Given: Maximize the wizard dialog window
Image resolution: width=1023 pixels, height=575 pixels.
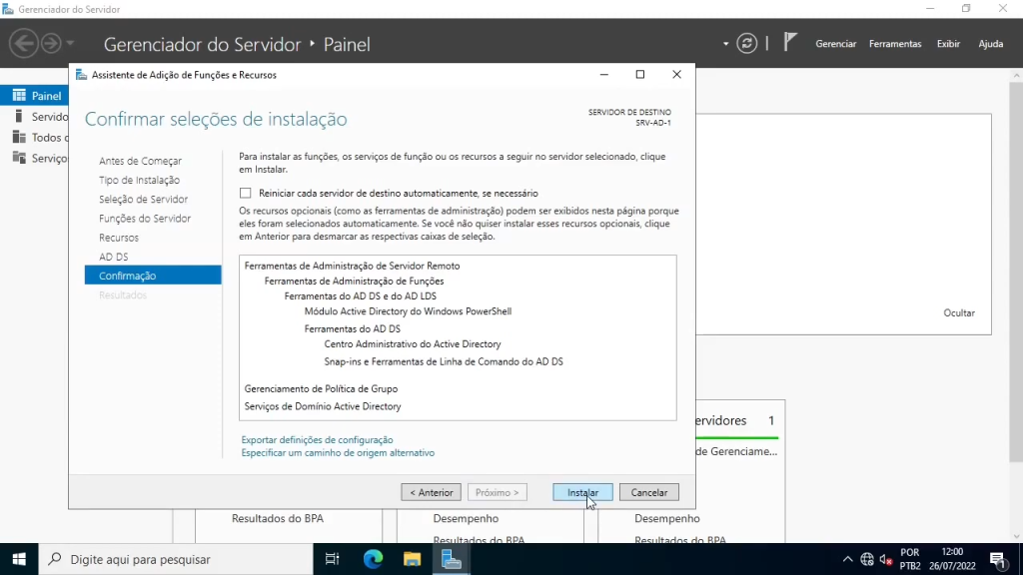Looking at the screenshot, I should pos(640,74).
